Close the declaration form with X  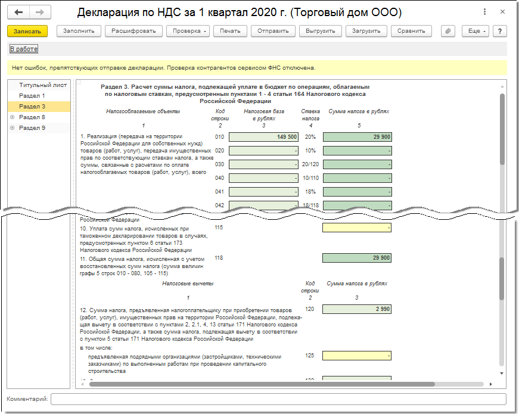(502, 12)
